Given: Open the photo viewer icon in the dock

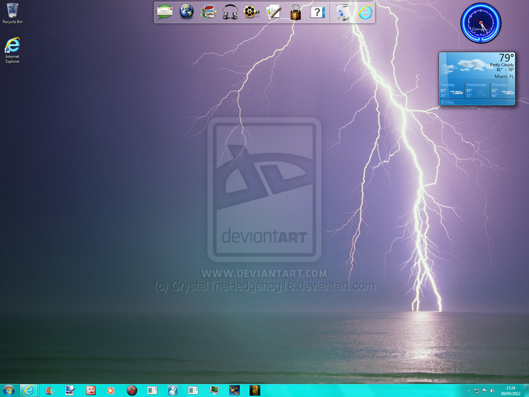Looking at the screenshot, I should click(x=209, y=12).
